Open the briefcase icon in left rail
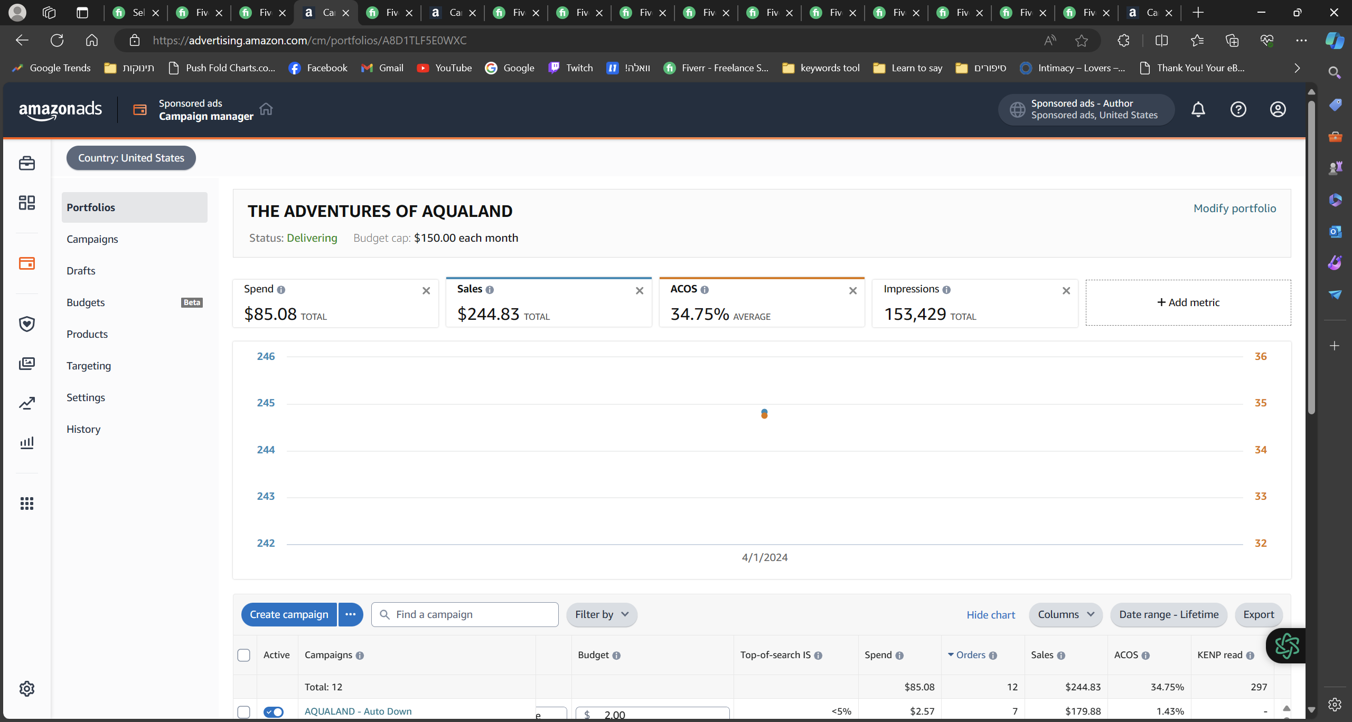This screenshot has width=1352, height=722. tap(27, 163)
